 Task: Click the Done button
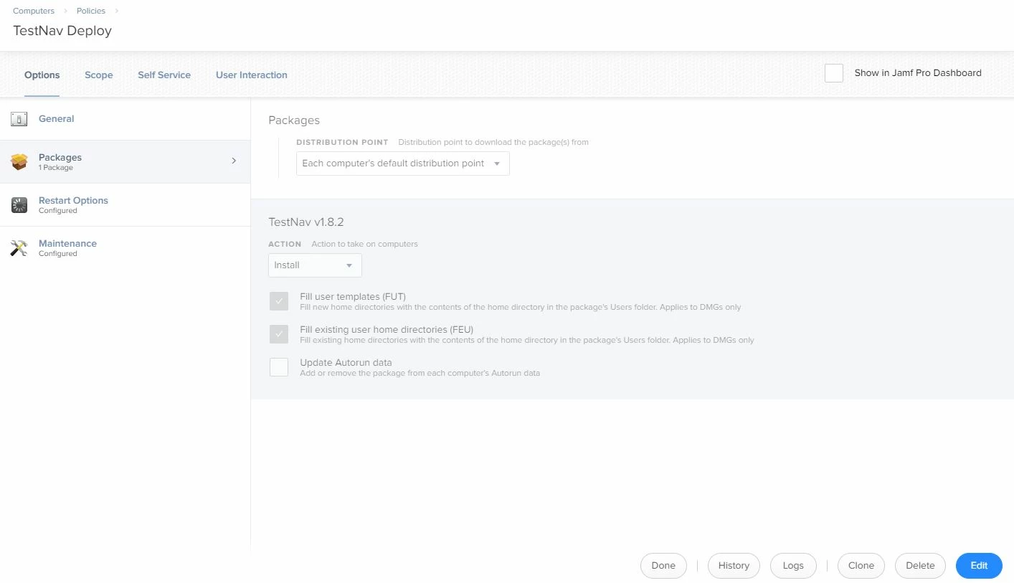pos(663,566)
